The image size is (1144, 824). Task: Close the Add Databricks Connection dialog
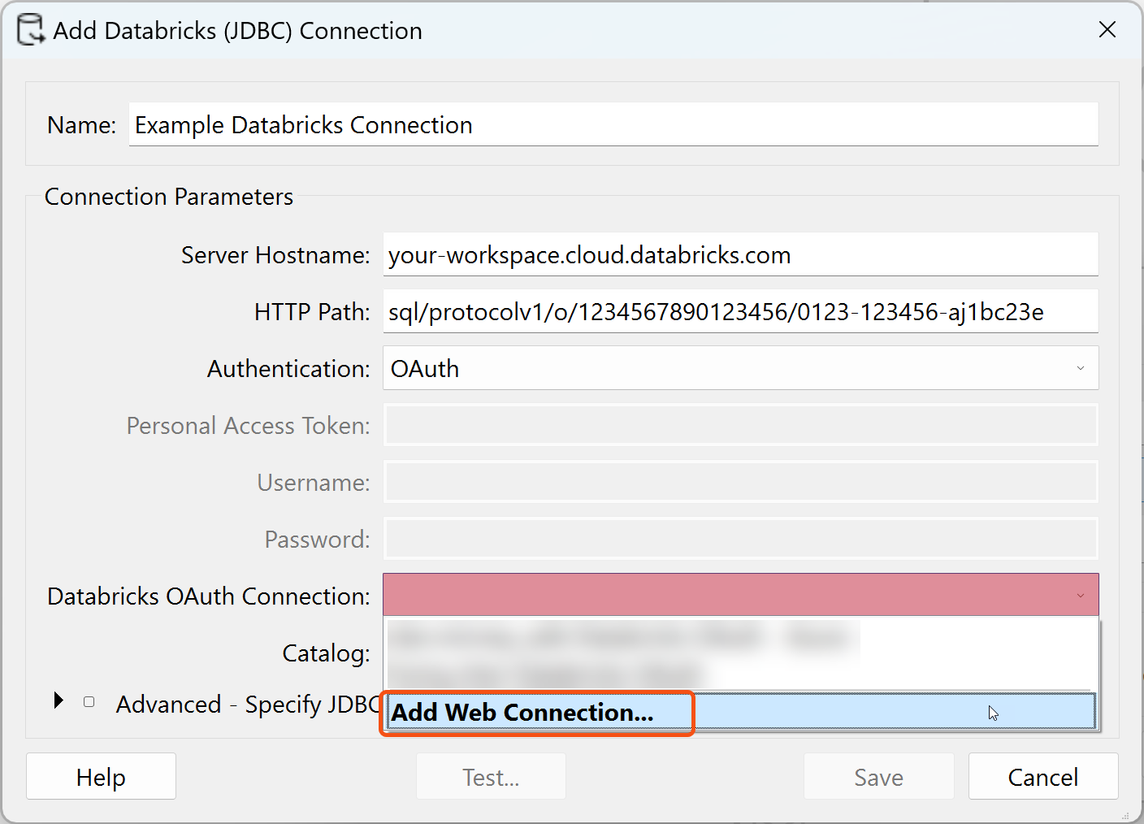pos(1107,30)
